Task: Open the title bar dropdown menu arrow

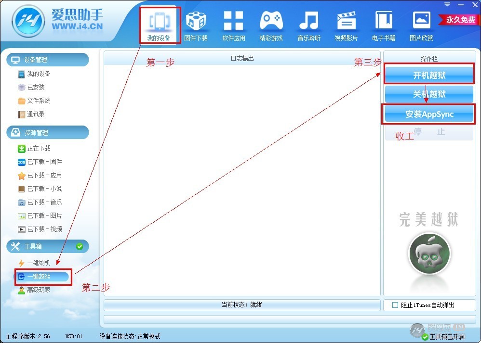Action: tap(448, 4)
